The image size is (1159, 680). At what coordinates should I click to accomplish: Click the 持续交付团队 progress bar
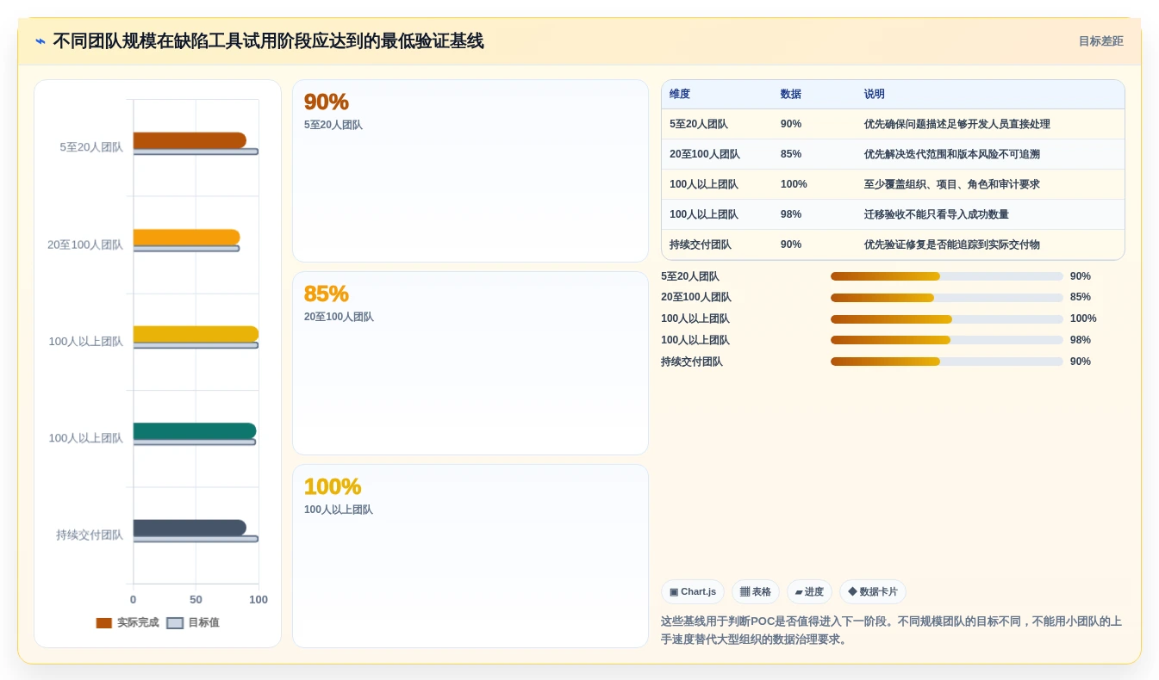tap(946, 362)
